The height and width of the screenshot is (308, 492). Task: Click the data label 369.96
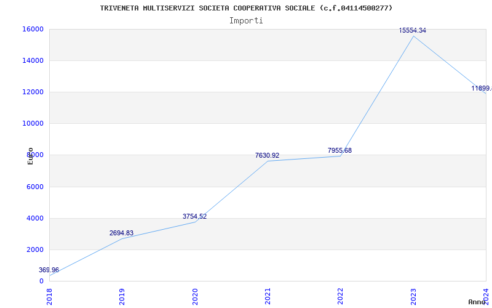(49, 270)
